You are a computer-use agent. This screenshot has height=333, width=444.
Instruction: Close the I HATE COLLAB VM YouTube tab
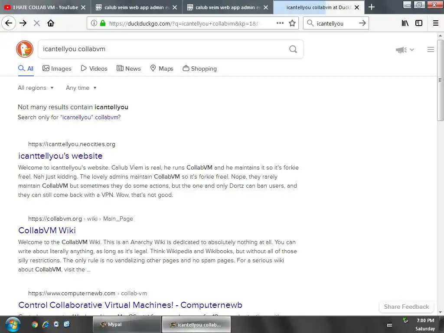83,7
